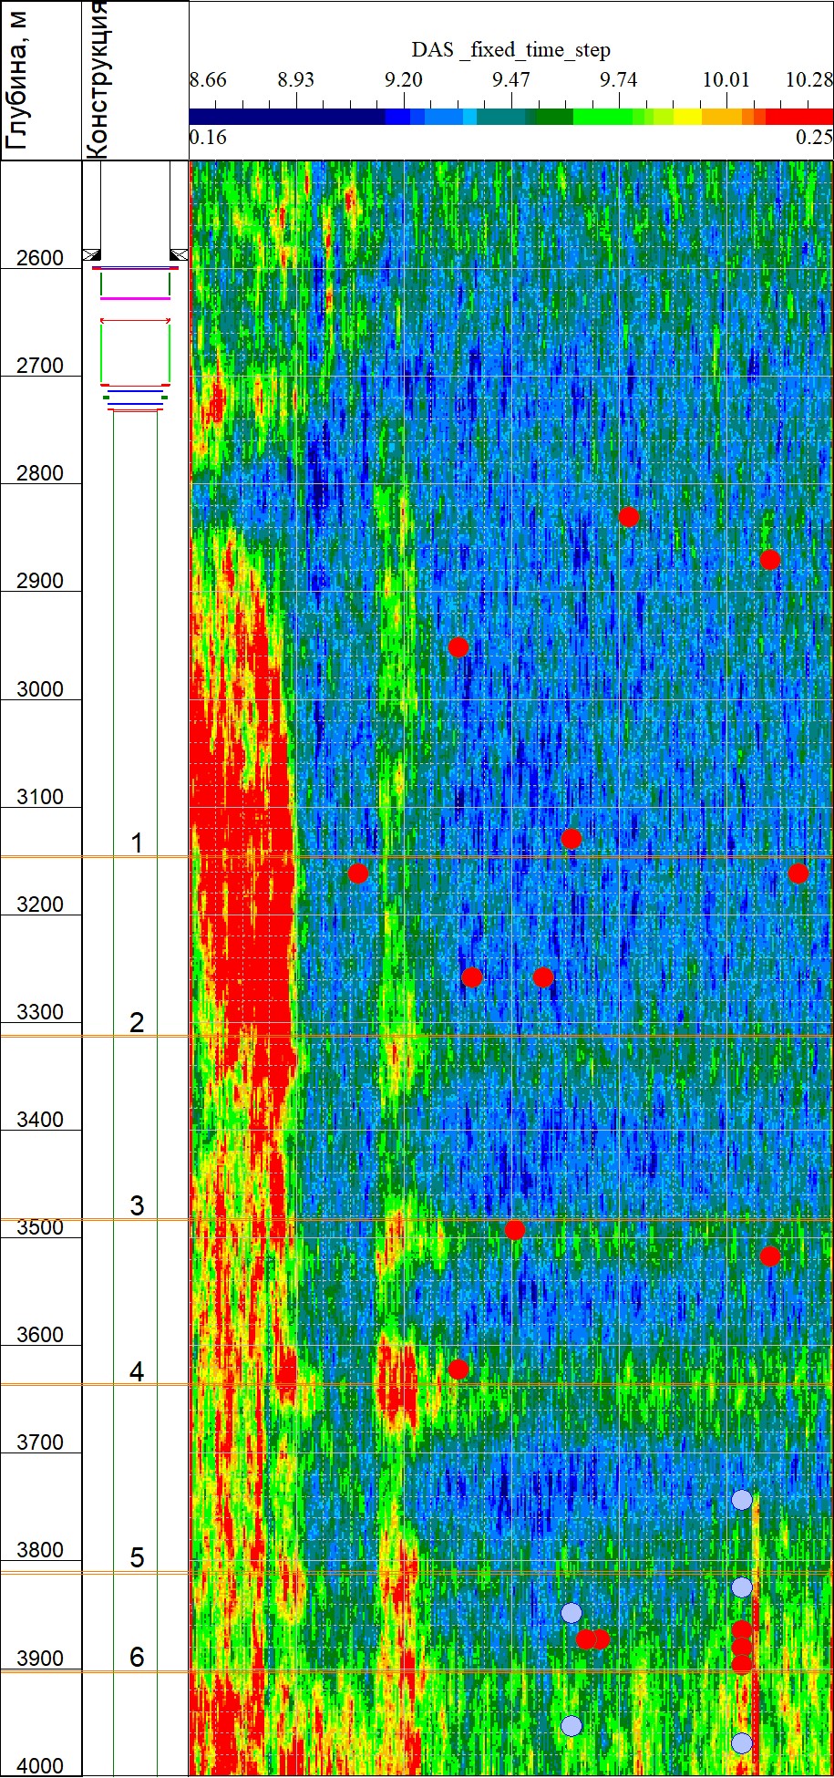Image resolution: width=834 pixels, height=1778 pixels.
Task: Select the magenta horizontal line in construction column
Action: [x=135, y=298]
